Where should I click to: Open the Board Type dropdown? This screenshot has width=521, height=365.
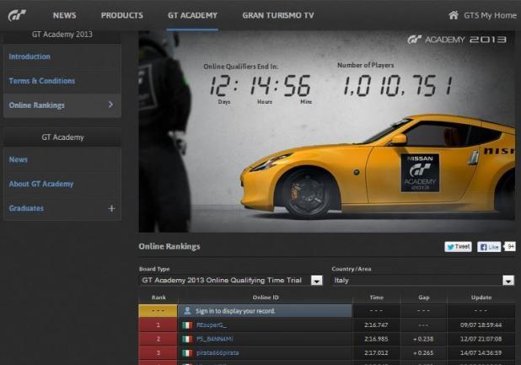316,280
